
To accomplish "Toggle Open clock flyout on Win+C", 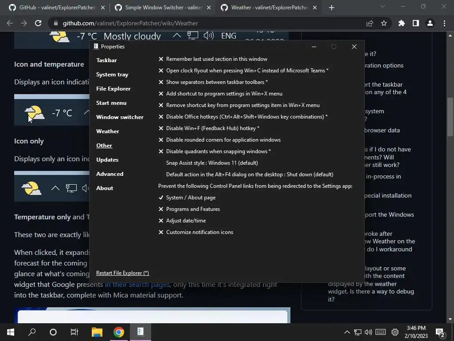I will [x=243, y=71].
